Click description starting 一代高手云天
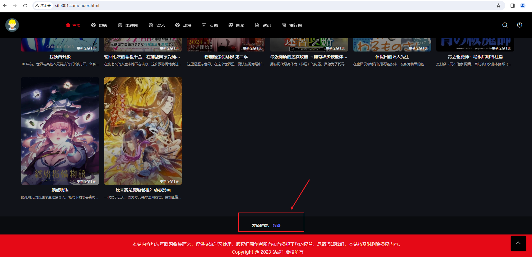 pos(143,197)
